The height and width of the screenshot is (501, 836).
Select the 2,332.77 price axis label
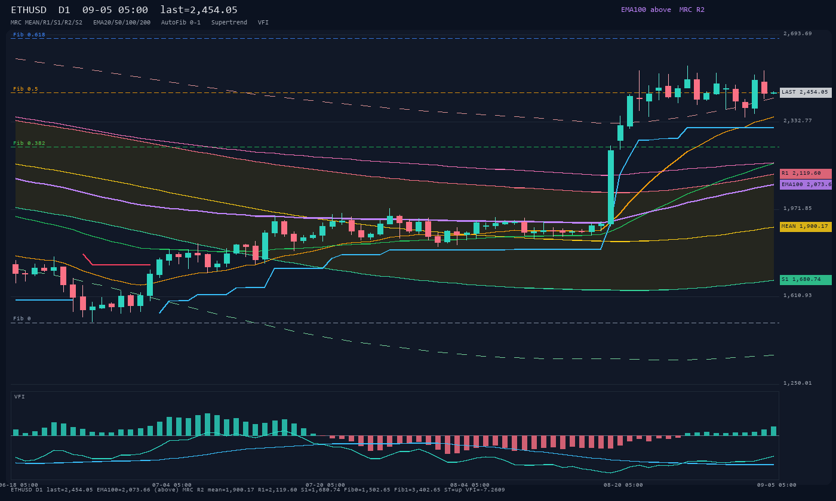click(798, 120)
